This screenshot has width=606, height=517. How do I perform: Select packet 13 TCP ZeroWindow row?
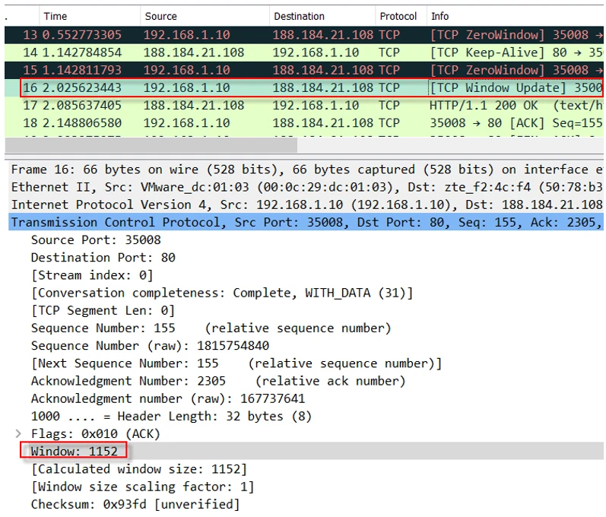[304, 35]
